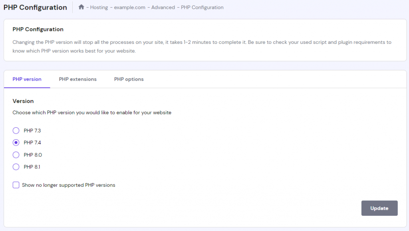Click the home icon in the breadcrumb
The image size is (409, 231).
point(81,7)
